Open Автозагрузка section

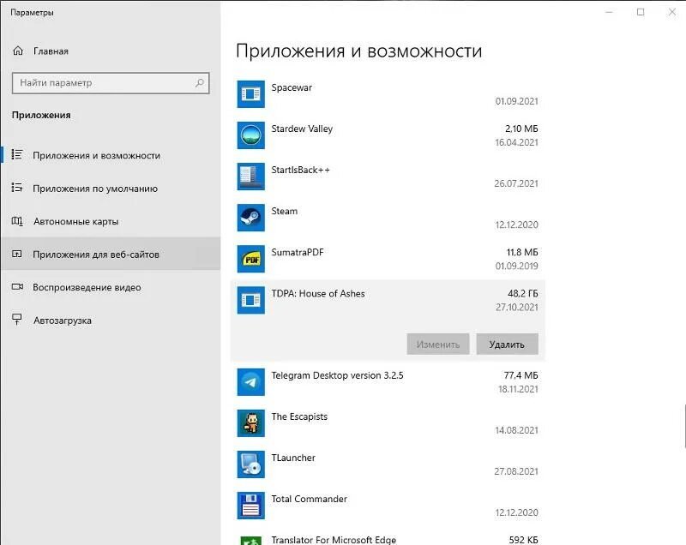click(x=111, y=320)
